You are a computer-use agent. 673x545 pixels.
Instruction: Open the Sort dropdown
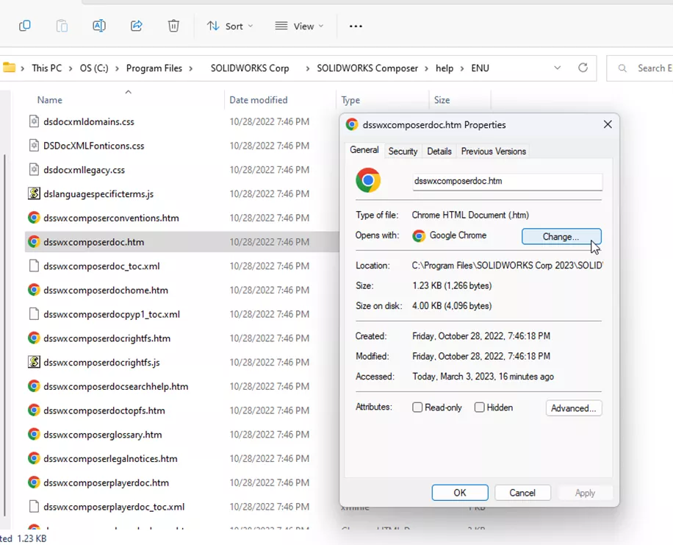click(230, 26)
